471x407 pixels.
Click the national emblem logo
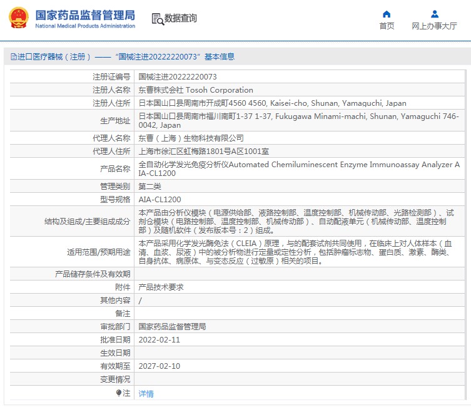click(x=19, y=18)
